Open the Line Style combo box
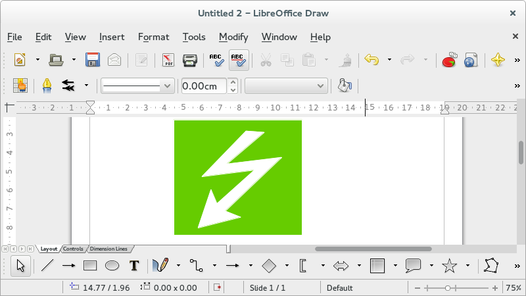 pos(138,86)
